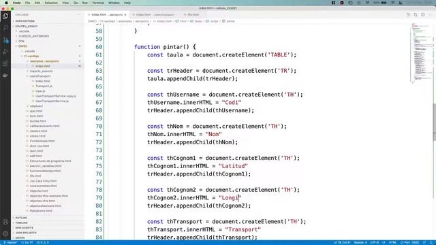Split the editor right

click(x=422, y=15)
